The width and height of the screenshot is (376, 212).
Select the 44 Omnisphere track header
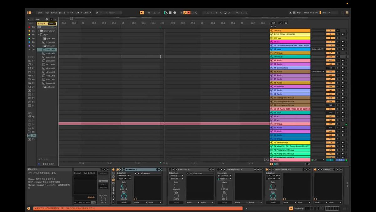pyautogui.click(x=290, y=68)
